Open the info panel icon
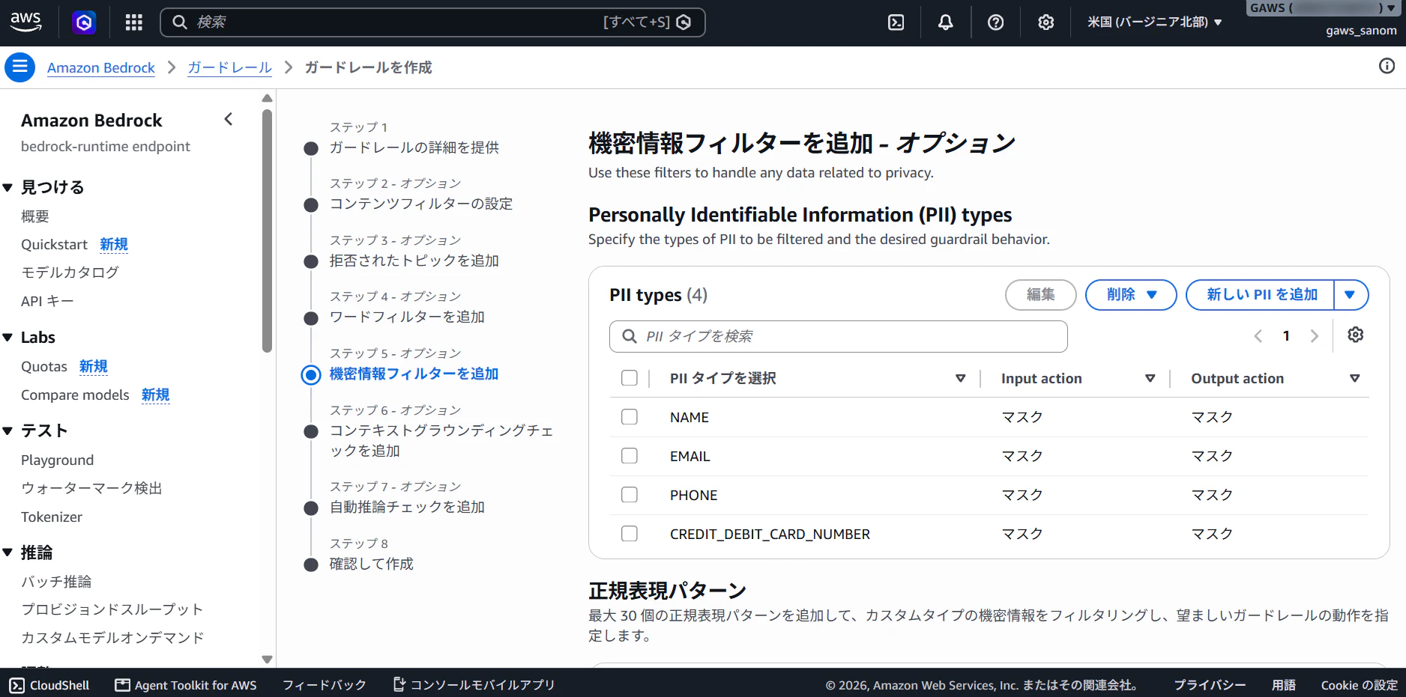1406x697 pixels. (1387, 66)
